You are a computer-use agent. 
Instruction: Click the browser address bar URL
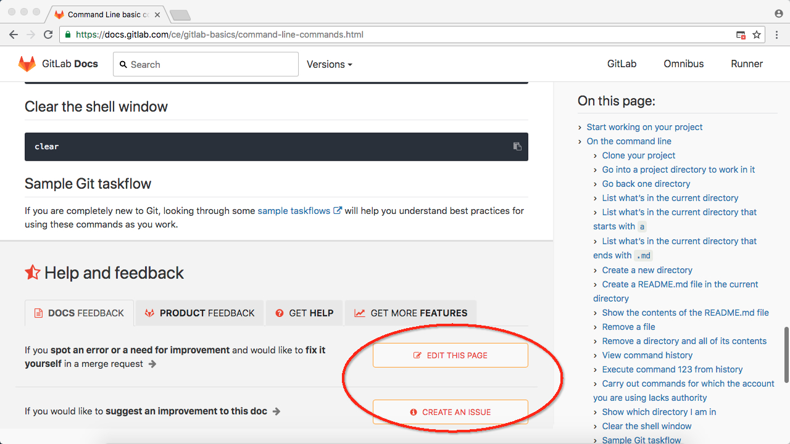coord(219,35)
